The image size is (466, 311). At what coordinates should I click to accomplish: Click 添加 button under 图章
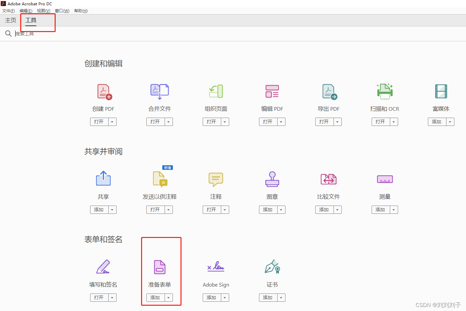(268, 210)
